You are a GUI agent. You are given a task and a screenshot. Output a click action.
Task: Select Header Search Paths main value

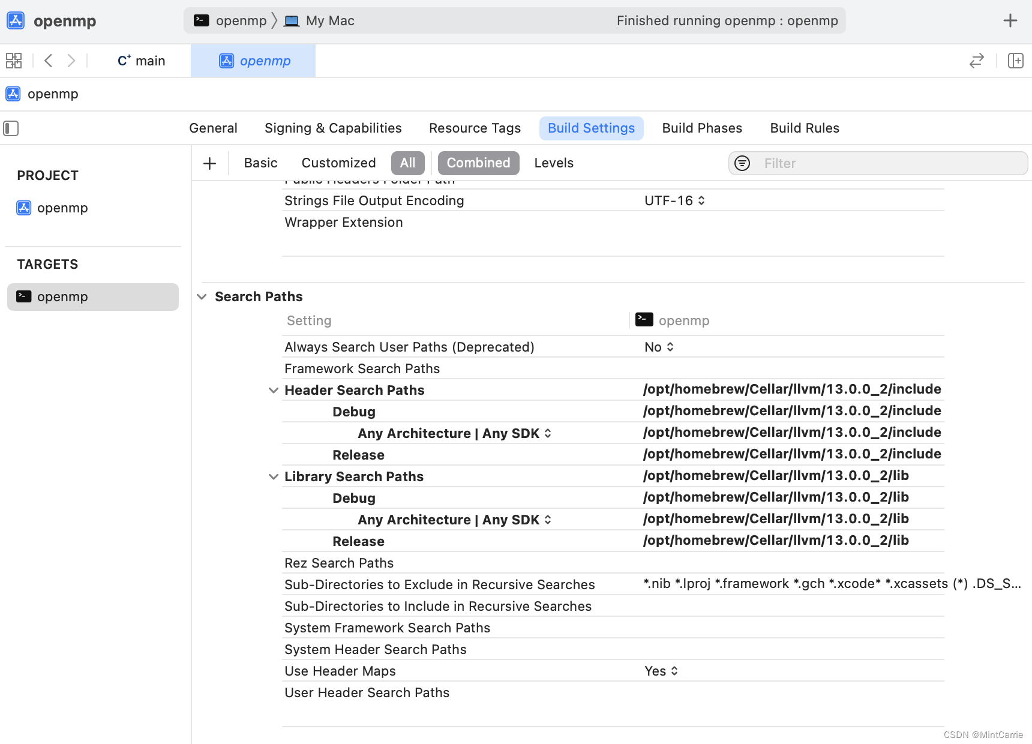(792, 389)
